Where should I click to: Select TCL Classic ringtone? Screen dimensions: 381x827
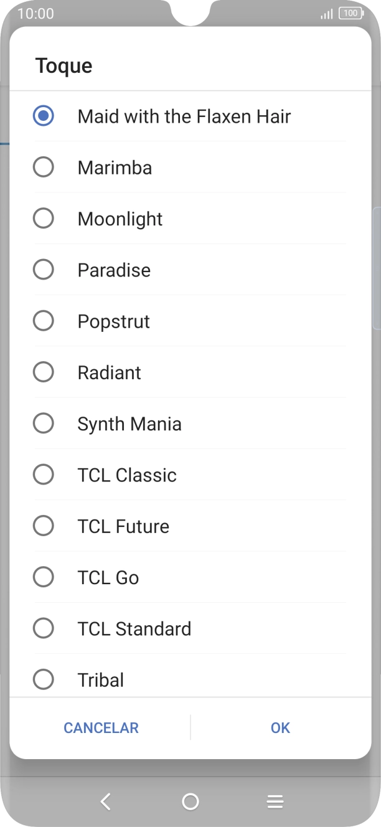[44, 475]
